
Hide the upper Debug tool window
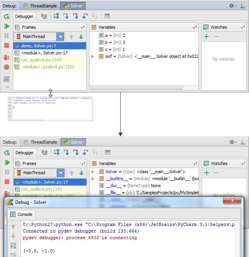click(242, 6)
